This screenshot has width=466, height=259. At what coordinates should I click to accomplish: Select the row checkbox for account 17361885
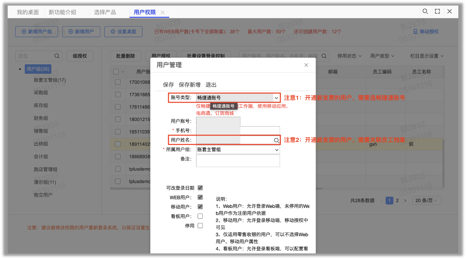click(118, 94)
